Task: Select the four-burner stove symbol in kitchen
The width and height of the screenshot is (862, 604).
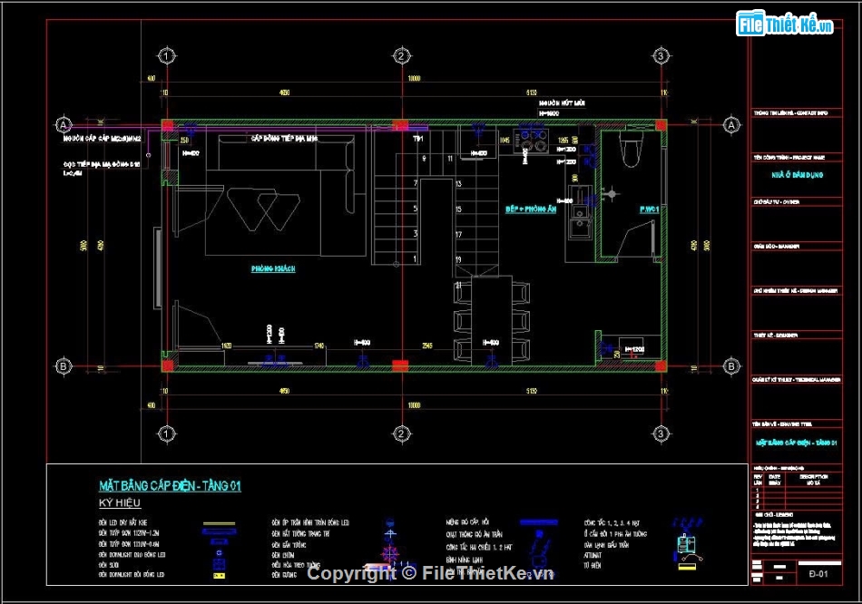Action: tap(529, 141)
